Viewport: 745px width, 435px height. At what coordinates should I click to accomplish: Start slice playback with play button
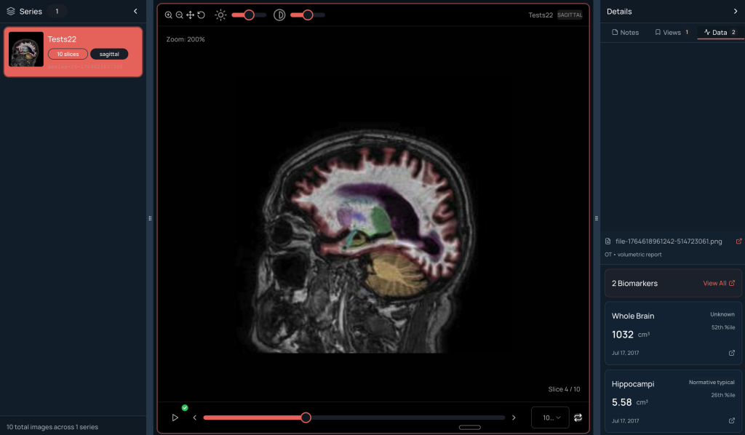coord(175,418)
